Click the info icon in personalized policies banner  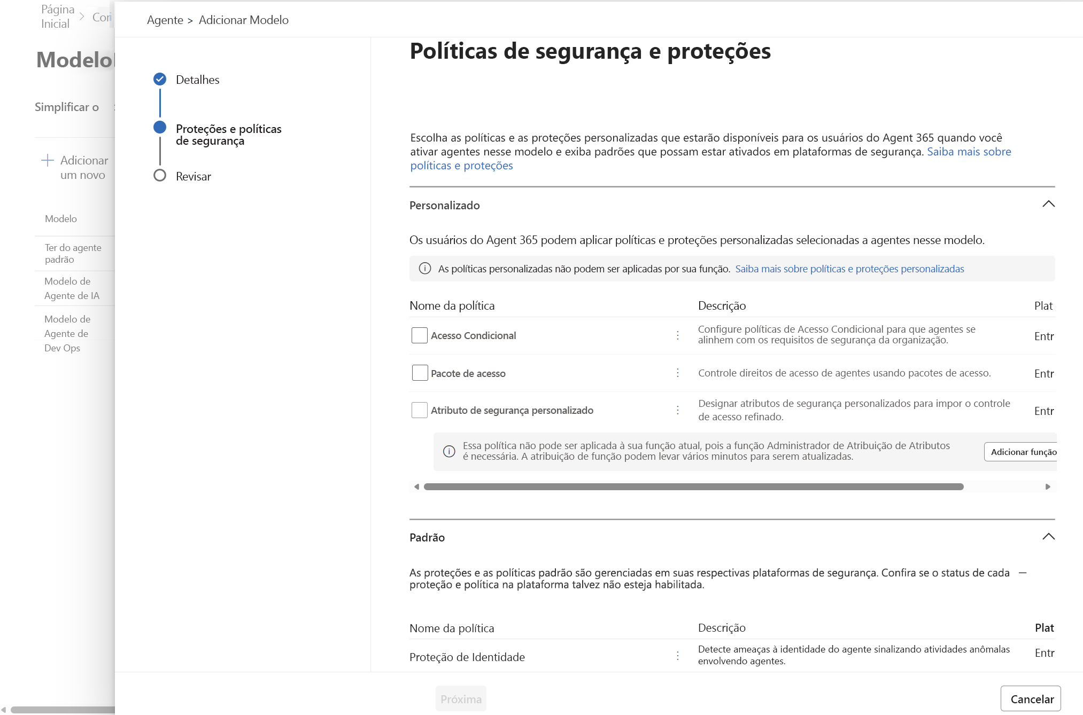[425, 269]
